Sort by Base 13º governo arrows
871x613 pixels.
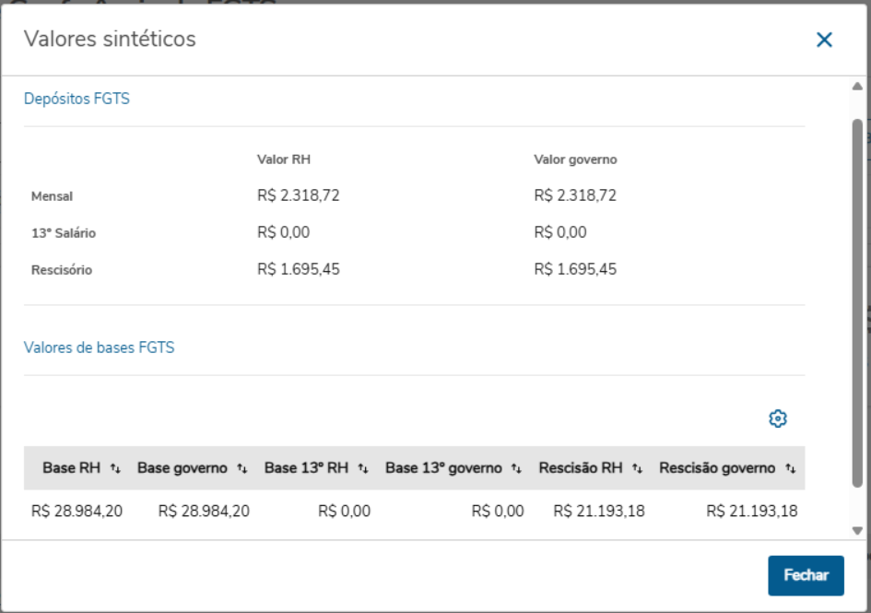pyautogui.click(x=517, y=469)
